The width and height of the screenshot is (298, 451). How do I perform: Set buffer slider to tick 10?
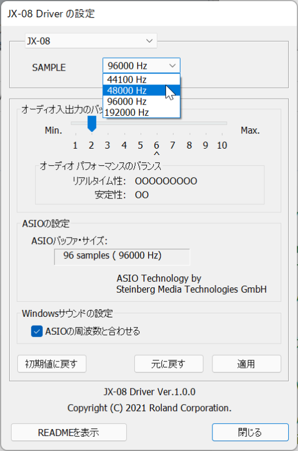point(222,123)
